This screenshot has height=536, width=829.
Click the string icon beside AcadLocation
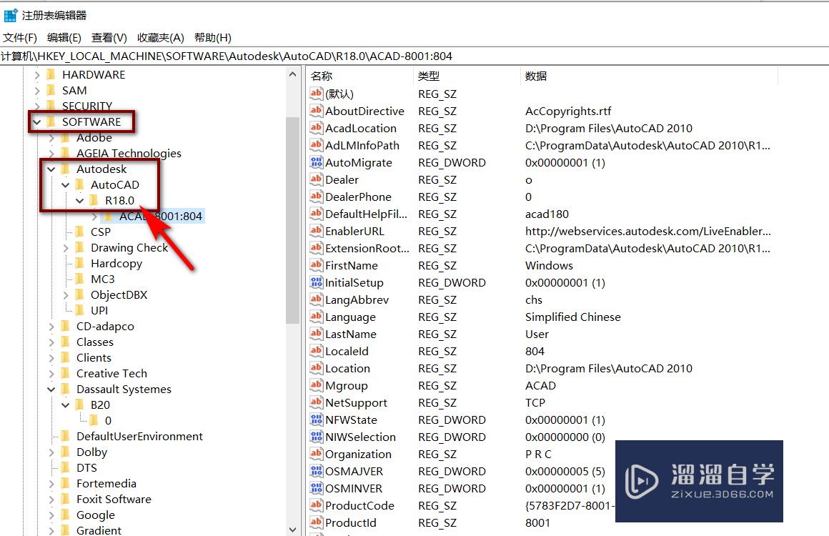pyautogui.click(x=317, y=128)
